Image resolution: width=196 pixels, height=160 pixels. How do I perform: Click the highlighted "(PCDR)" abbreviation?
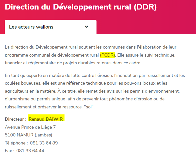(x=107, y=55)
